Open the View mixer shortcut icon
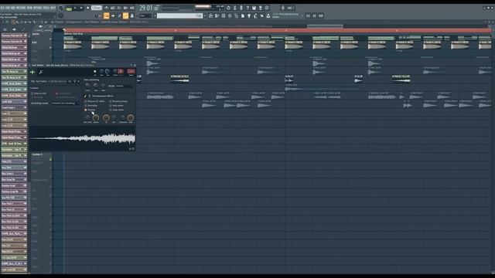The image size is (495, 278). (x=230, y=15)
